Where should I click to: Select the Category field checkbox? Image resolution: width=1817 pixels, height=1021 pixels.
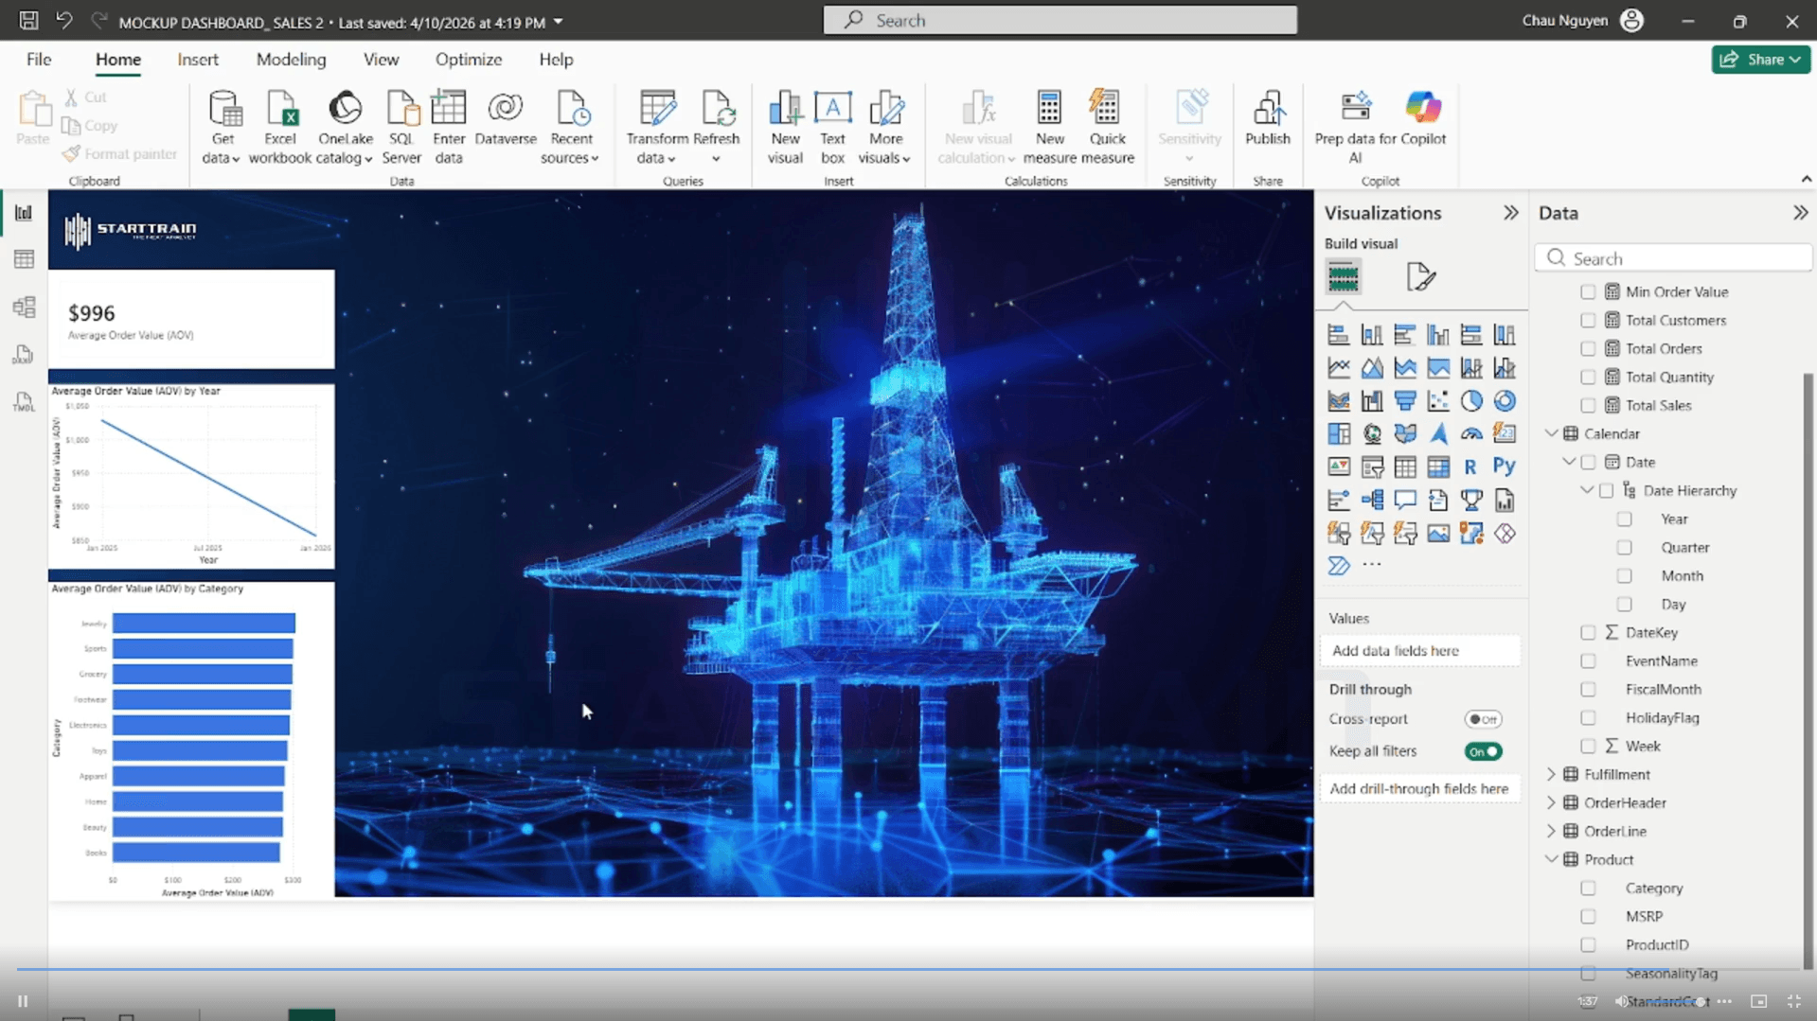click(1588, 889)
